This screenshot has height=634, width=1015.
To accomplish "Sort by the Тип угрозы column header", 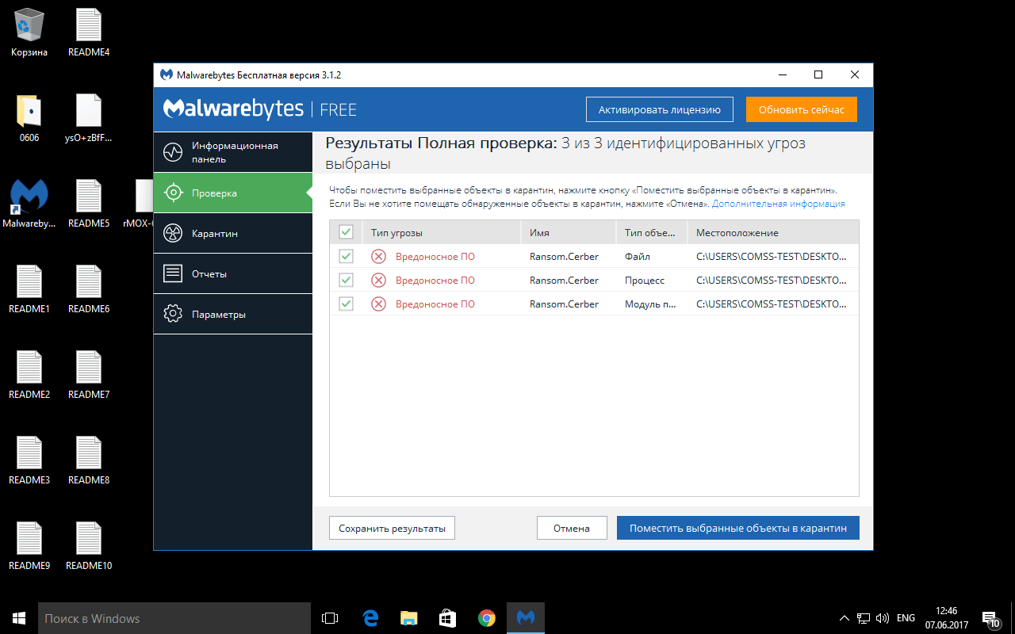I will pos(441,232).
